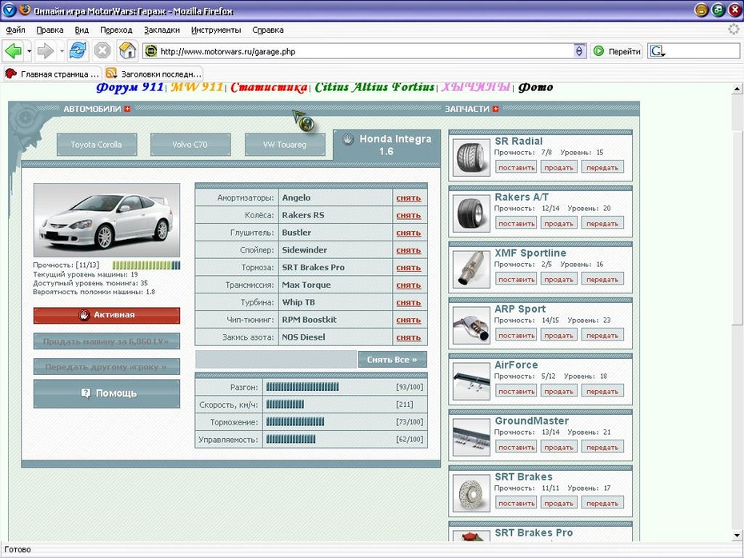Click the AirForce spoiler image
The width and height of the screenshot is (744, 558).
click(x=471, y=381)
